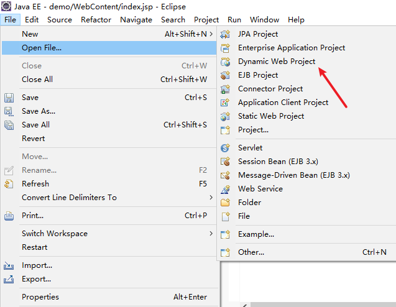
Task: Click the Alt+Enter shortcut text
Action: pos(190,297)
